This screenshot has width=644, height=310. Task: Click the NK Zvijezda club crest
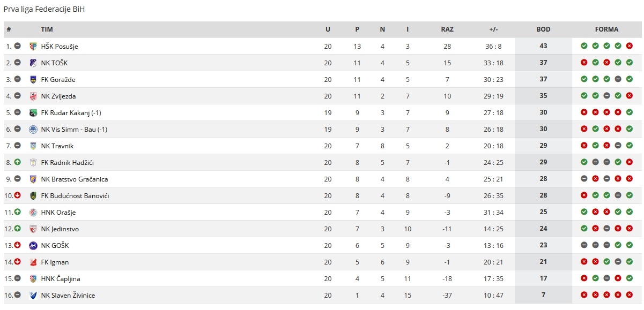(x=33, y=96)
